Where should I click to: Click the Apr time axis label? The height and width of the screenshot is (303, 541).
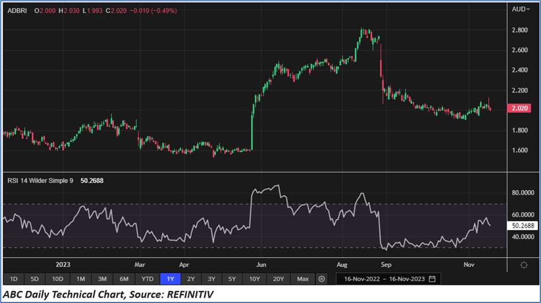click(x=184, y=265)
